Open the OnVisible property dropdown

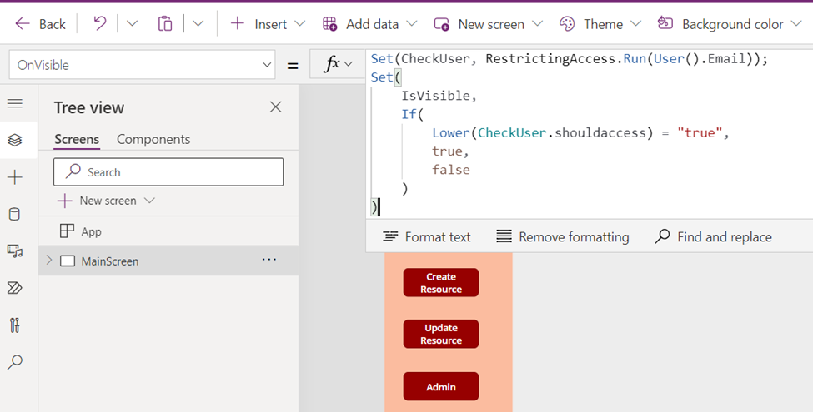click(x=142, y=65)
